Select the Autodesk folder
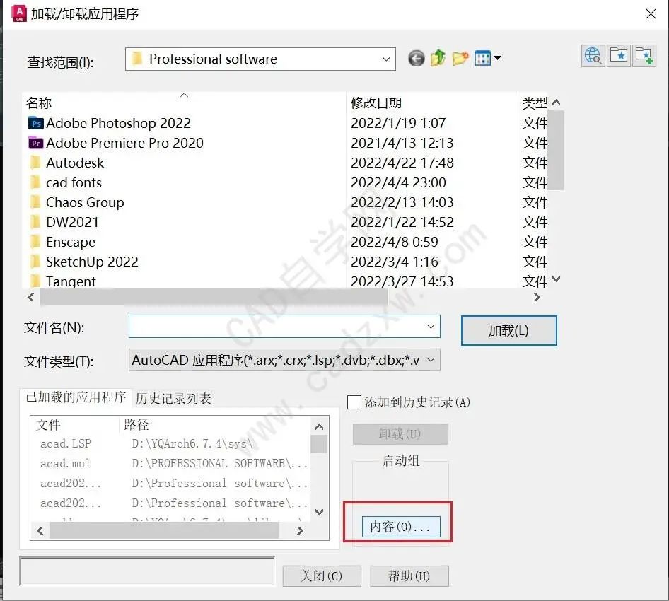This screenshot has height=601, width=669. (x=66, y=163)
